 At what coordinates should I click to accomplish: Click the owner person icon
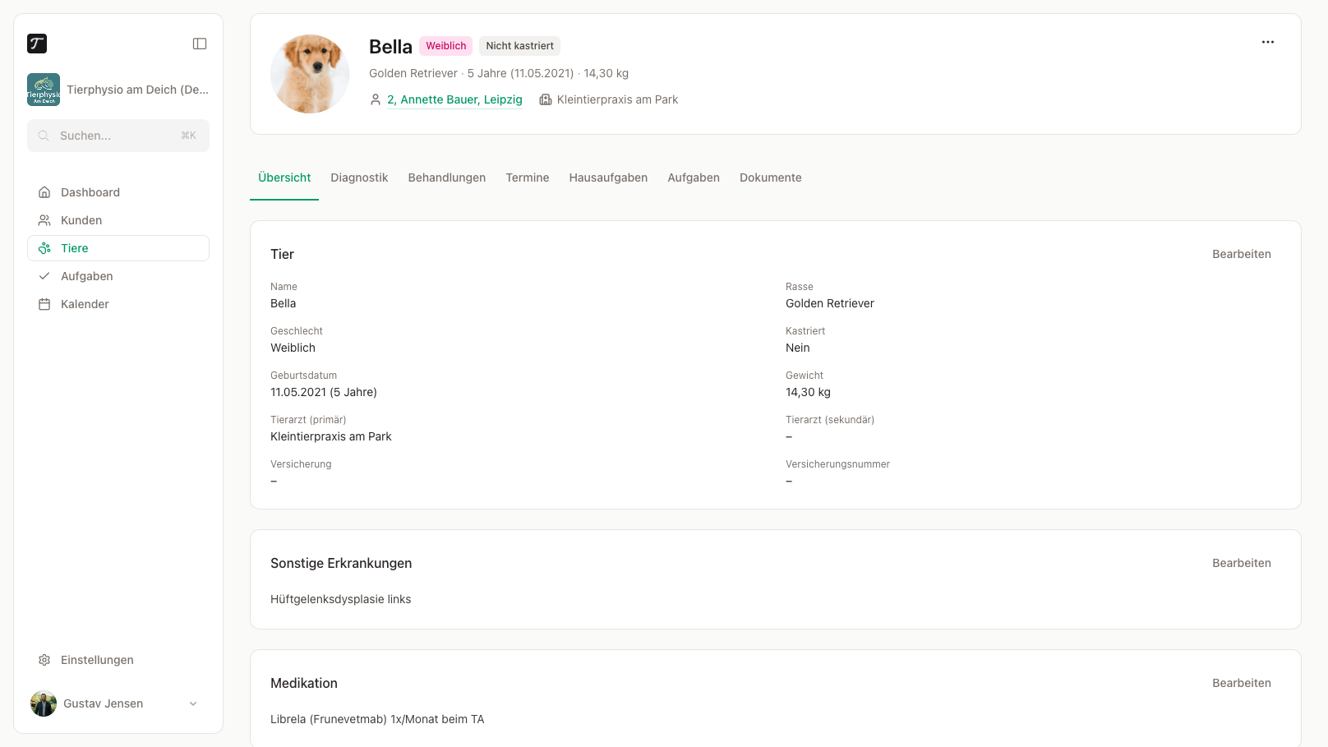[376, 99]
